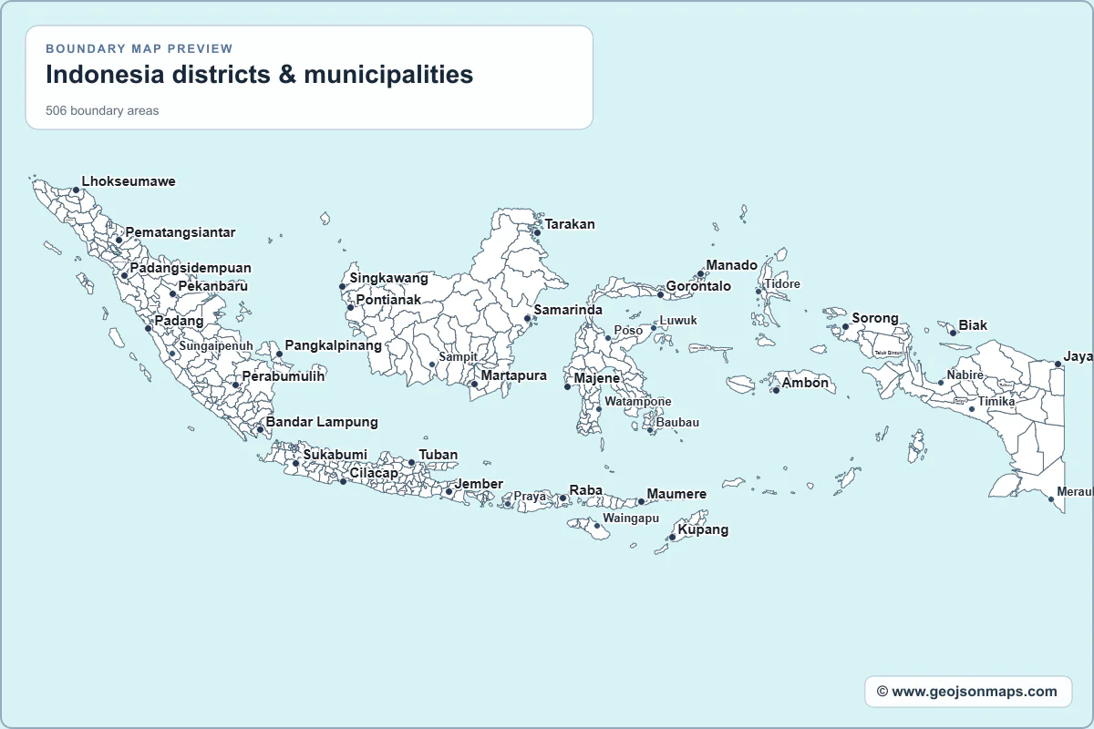Click the Biak label
1094x729 pixels.
[x=973, y=325]
